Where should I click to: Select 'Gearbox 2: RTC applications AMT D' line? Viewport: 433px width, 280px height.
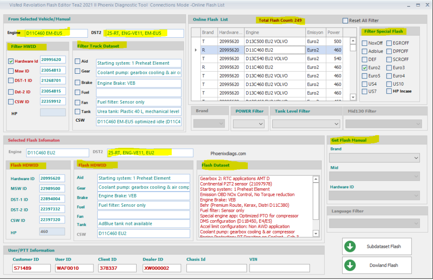tap(235, 179)
